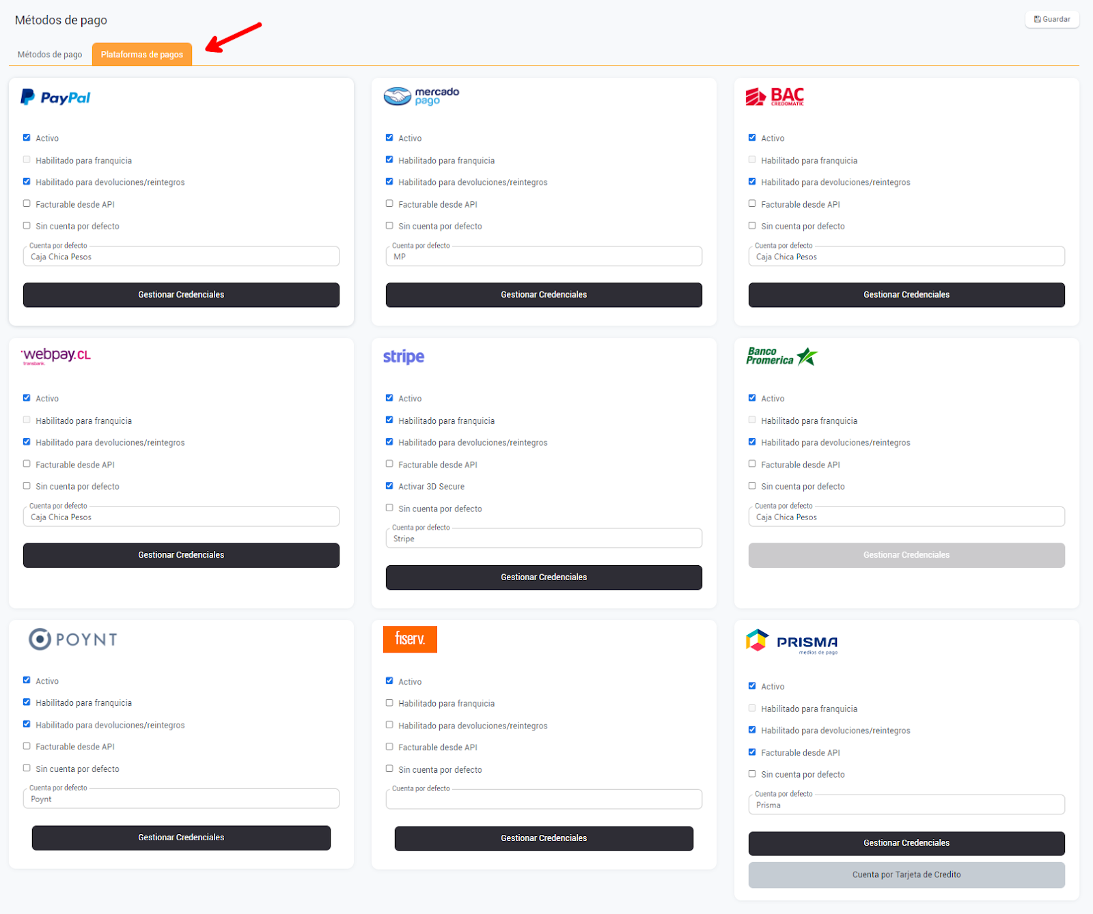The image size is (1093, 914).
Task: Uncheck Activo for PayPal
Action: (x=27, y=138)
